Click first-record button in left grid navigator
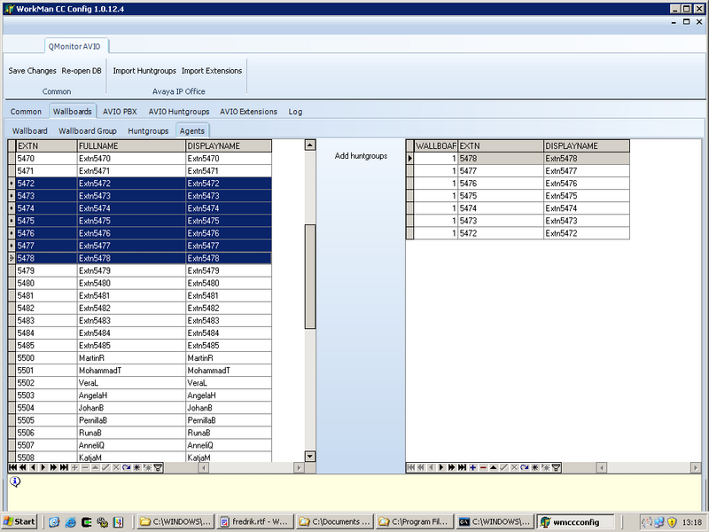The image size is (709, 532). 12,466
